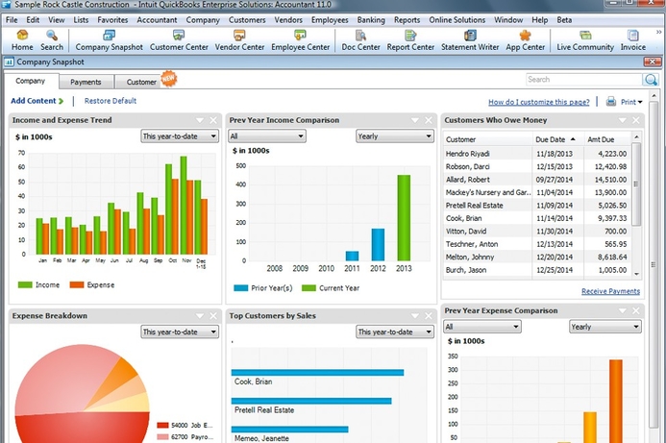Collapse the Prev Year Income Comparison panel
The height and width of the screenshot is (443, 666).
pyautogui.click(x=415, y=121)
